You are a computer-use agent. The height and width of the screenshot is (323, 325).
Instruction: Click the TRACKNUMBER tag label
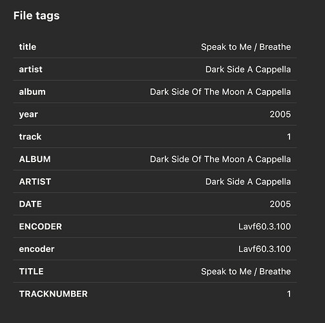click(54, 294)
